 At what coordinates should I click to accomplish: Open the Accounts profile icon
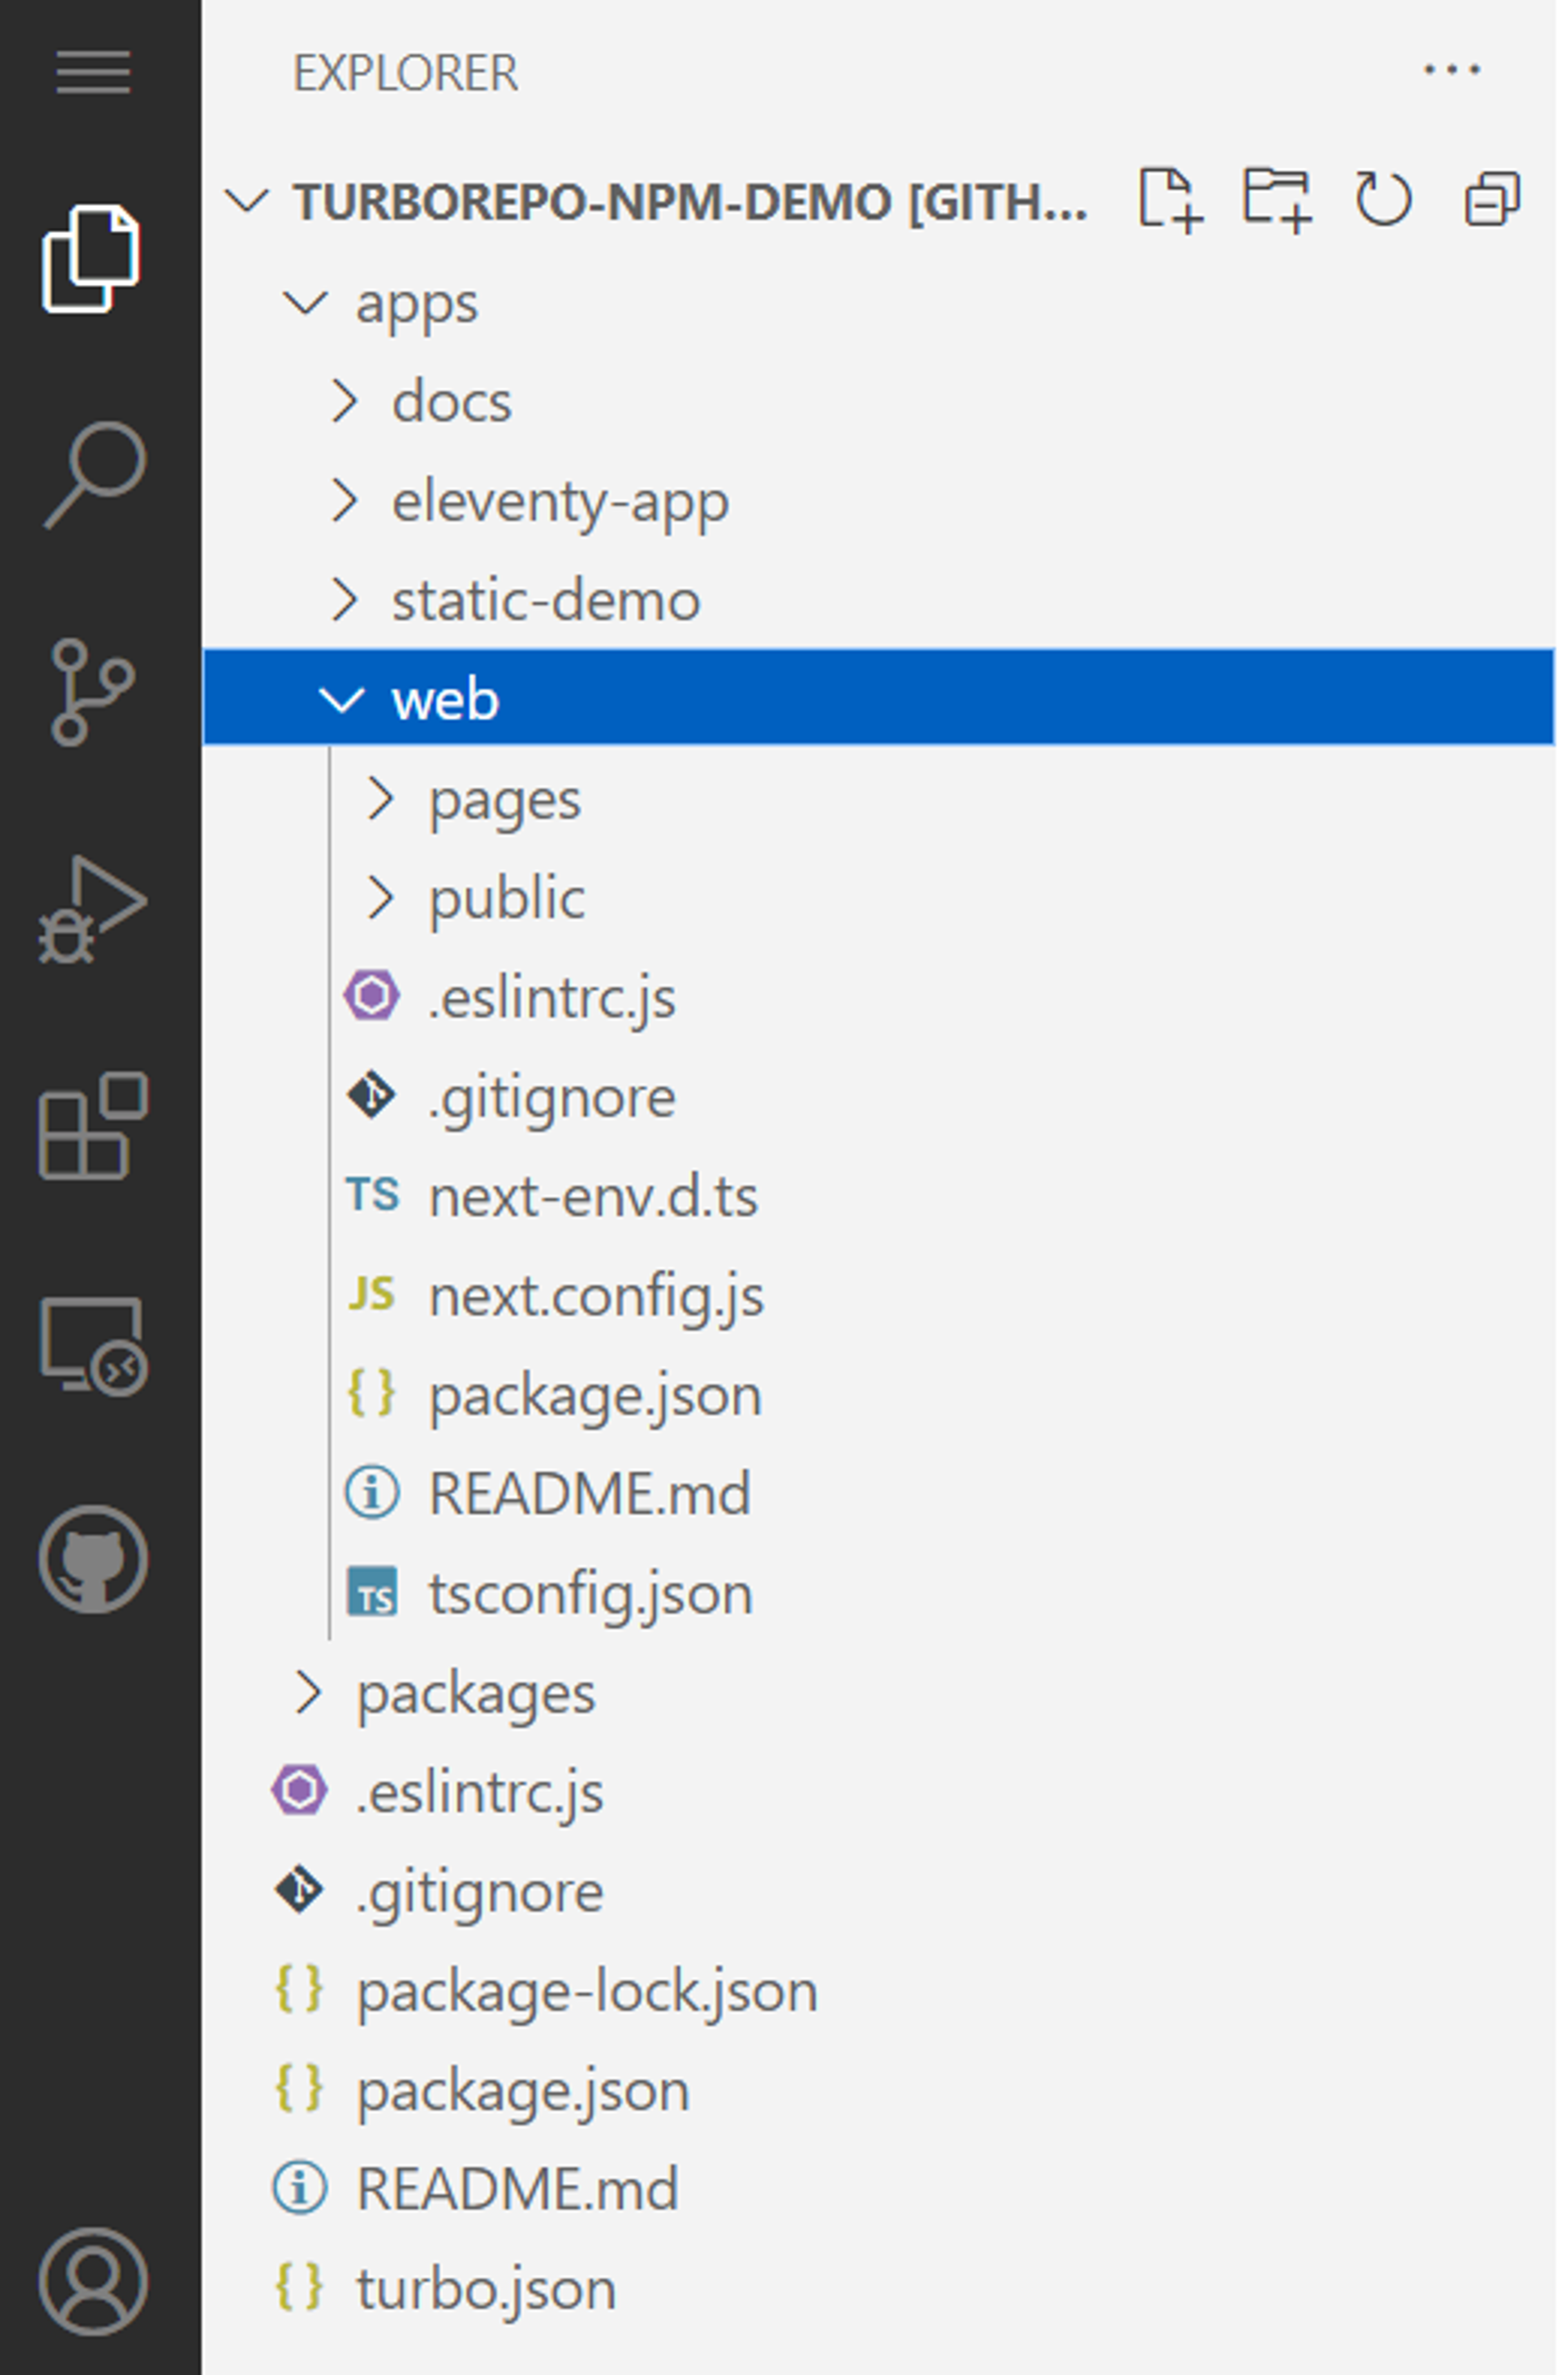pos(93,2282)
